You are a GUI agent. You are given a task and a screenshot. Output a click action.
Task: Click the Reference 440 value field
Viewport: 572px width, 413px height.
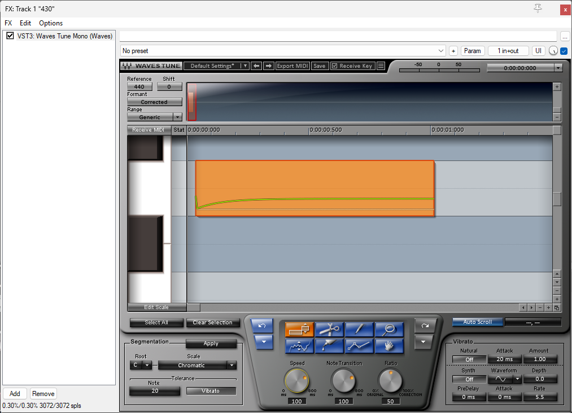pyautogui.click(x=139, y=86)
